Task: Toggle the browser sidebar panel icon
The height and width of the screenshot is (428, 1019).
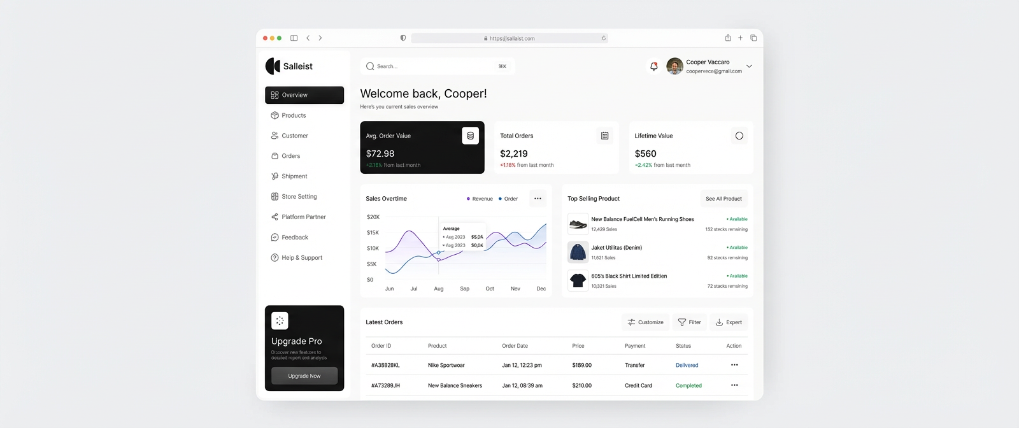Action: point(294,38)
